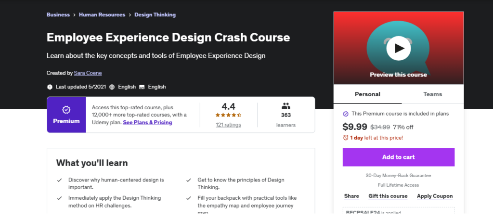Click 'This Premium course is included in plans'
Screen dimensions: 493x220
[x=400, y=114]
